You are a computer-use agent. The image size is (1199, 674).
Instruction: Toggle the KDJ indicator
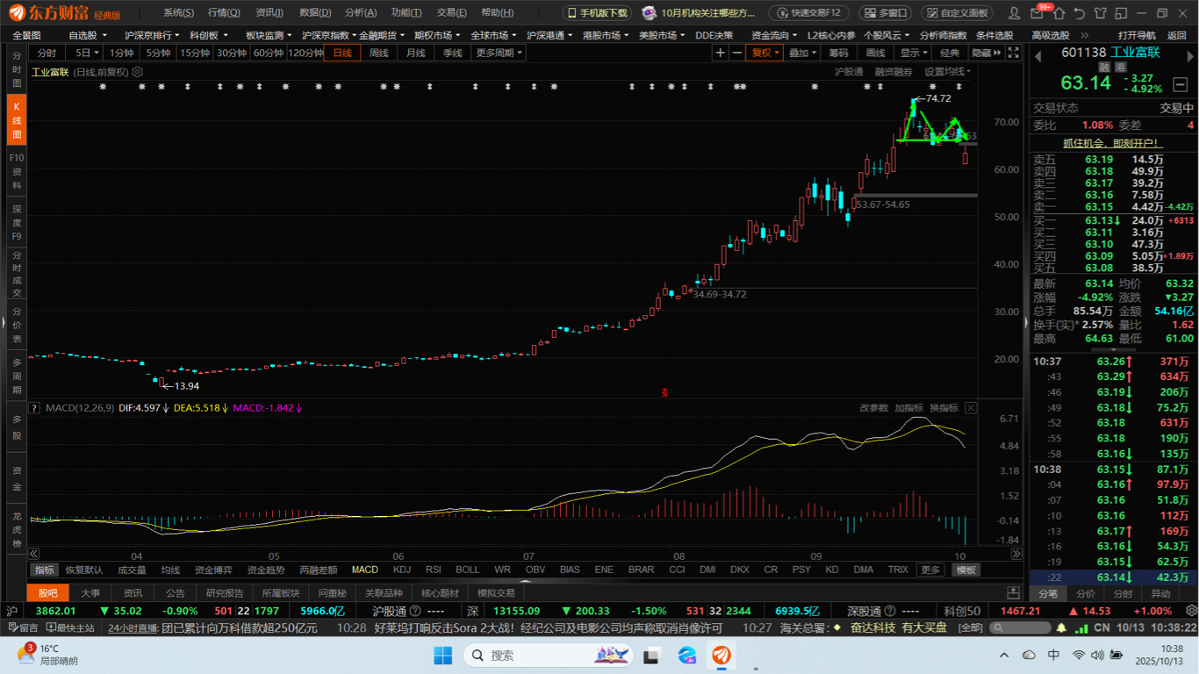pyautogui.click(x=402, y=570)
